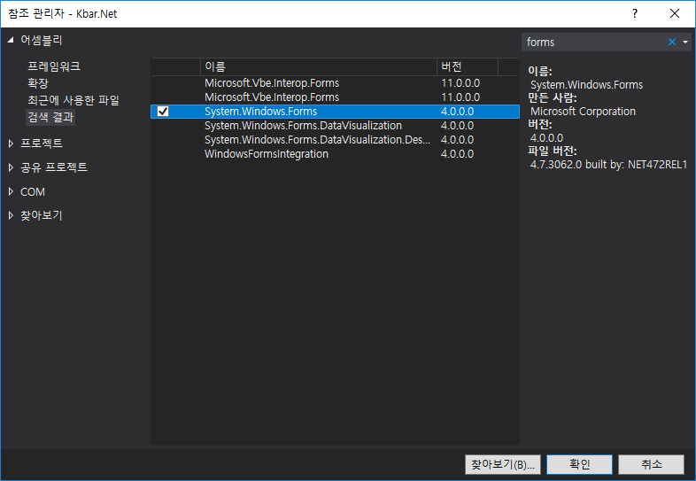Select the 확장 category
Image resolution: width=696 pixels, height=481 pixels.
pos(38,83)
